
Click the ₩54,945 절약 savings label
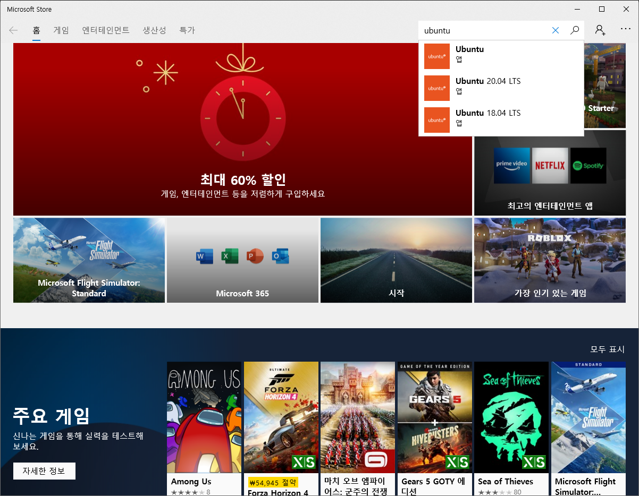click(x=273, y=482)
